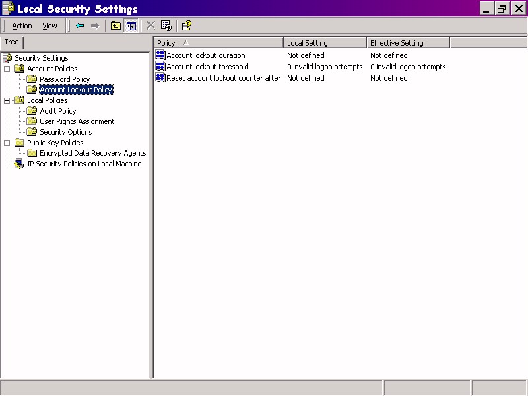
Task: Open the View menu
Action: (x=49, y=26)
